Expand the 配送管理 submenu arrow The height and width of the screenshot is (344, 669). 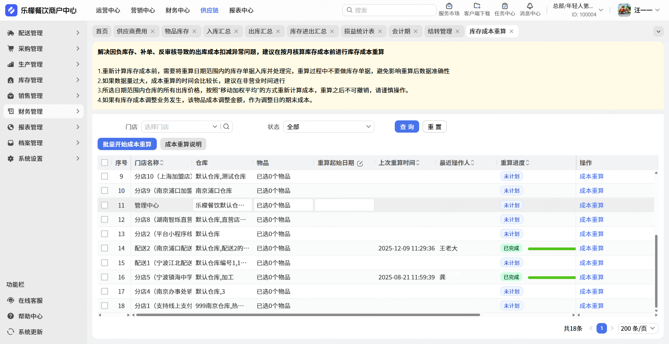(x=78, y=33)
